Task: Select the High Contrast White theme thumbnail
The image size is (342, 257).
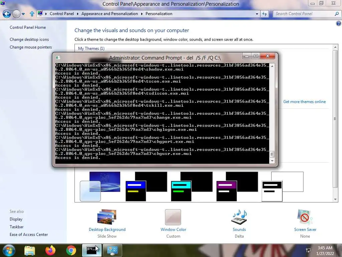Action: [283, 186]
